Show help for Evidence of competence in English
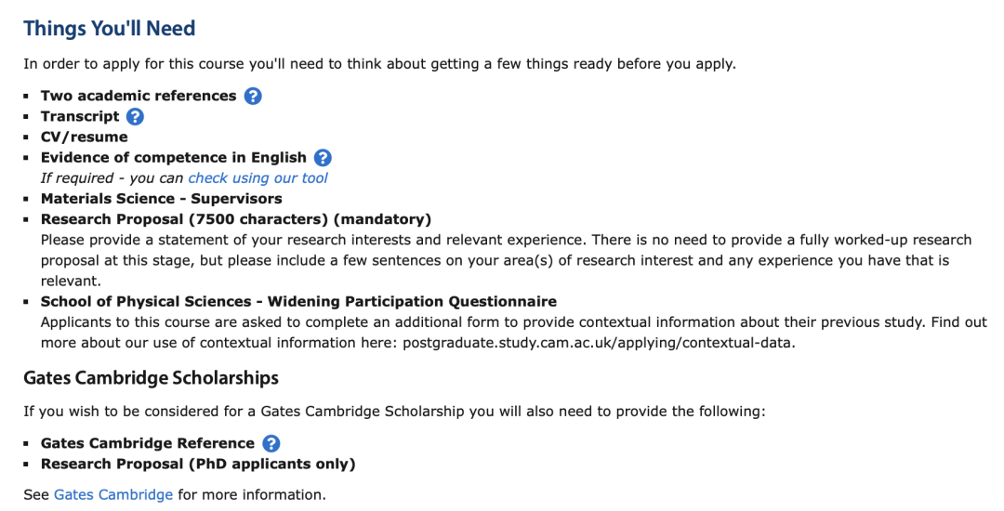 323,157
